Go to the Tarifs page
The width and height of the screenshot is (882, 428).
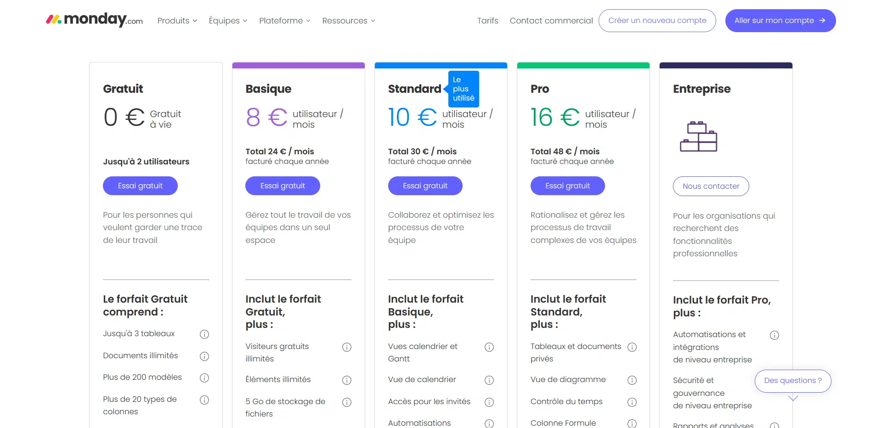(487, 21)
